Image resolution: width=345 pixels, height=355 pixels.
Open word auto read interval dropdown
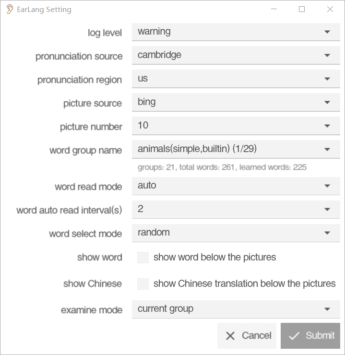pos(236,210)
